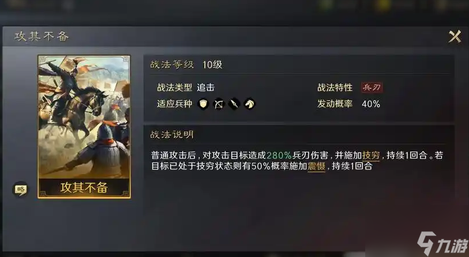
Task: Click the horse cavalry troop icon
Action: 249,104
